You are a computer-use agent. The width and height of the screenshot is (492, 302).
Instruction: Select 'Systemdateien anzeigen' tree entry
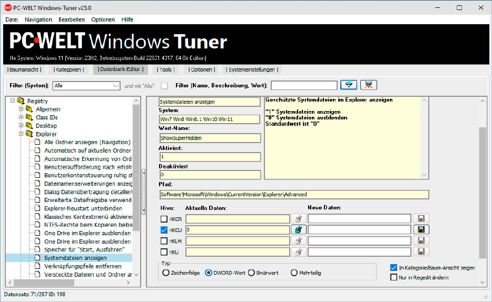(x=75, y=258)
